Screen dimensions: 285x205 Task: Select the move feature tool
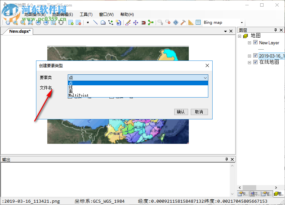[136, 22]
